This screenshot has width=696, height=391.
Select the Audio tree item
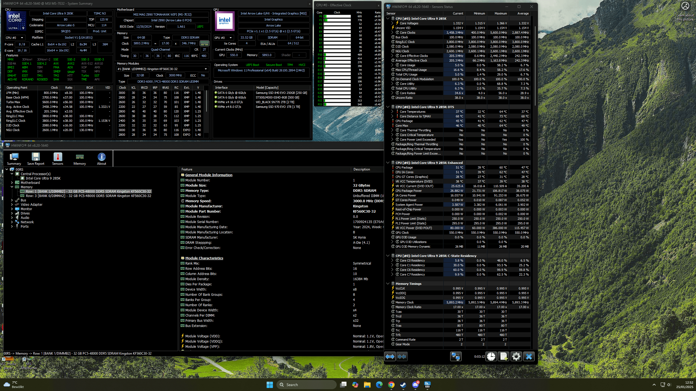(25, 218)
